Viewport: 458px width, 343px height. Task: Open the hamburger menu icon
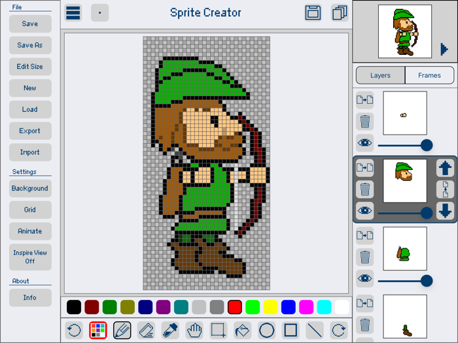(73, 13)
